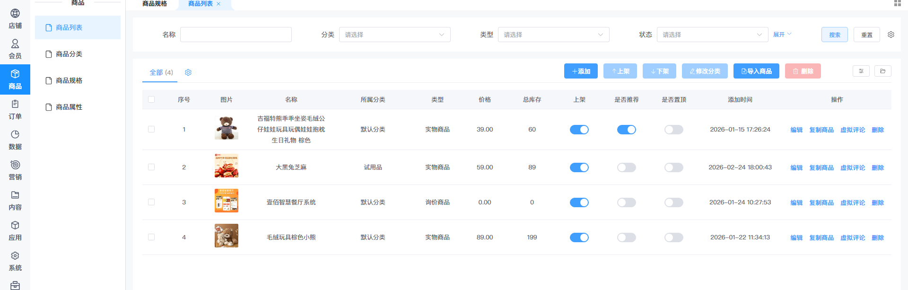The width and height of the screenshot is (908, 290).
Task: Open the 分类 category dropdown
Action: (x=395, y=35)
